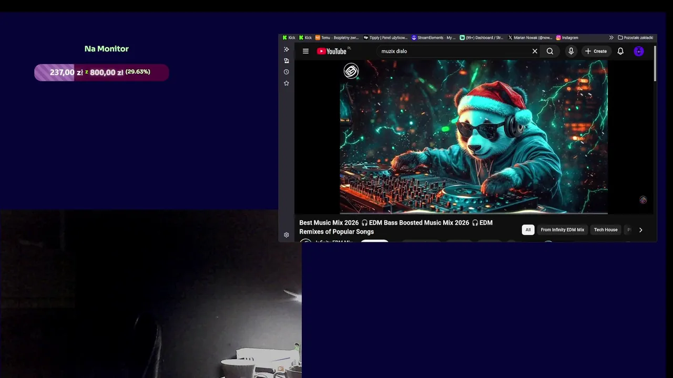Start voice search with microphone icon
This screenshot has height=378, width=673.
[571, 51]
